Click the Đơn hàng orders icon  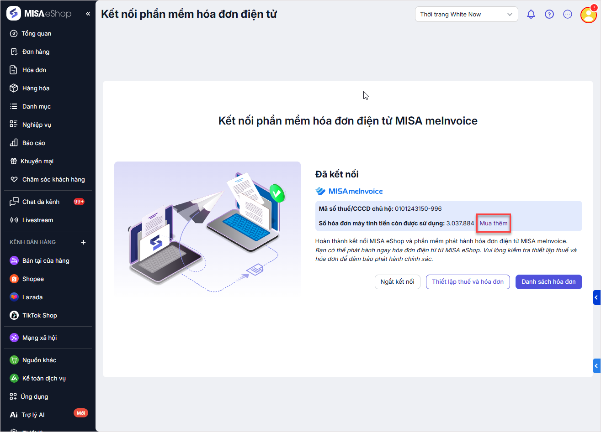point(14,52)
